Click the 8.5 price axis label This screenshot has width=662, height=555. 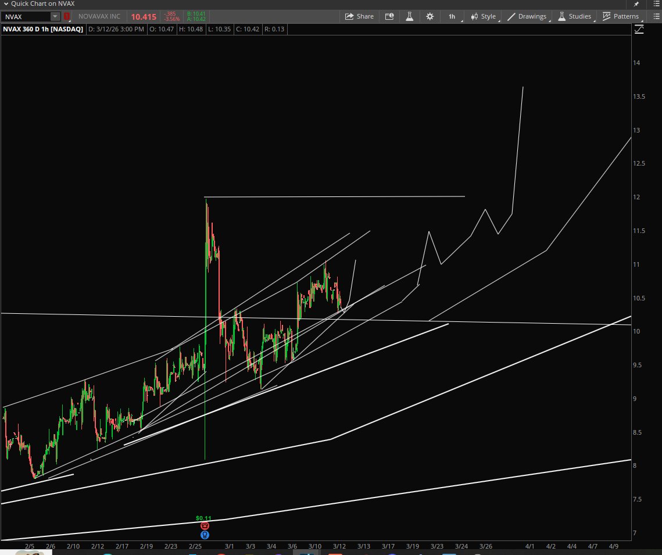(x=637, y=432)
